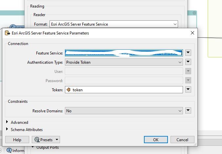Open the Authentication Type options arrow menu
The width and height of the screenshot is (222, 154).
(188, 62)
